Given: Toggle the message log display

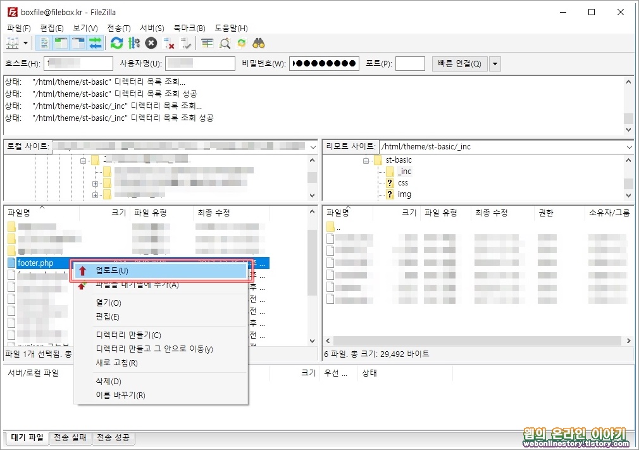Looking at the screenshot, I should 44,42.
